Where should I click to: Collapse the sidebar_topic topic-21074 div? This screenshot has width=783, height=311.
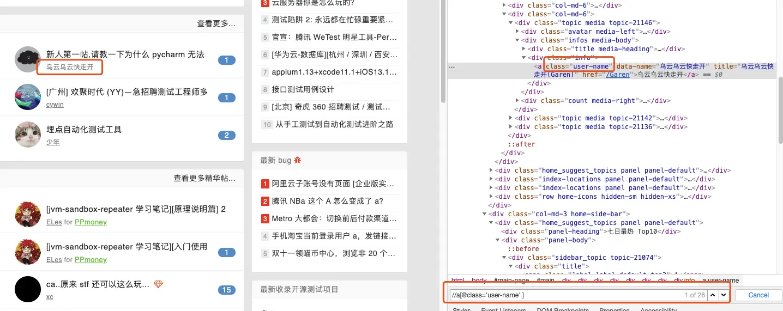coord(504,257)
